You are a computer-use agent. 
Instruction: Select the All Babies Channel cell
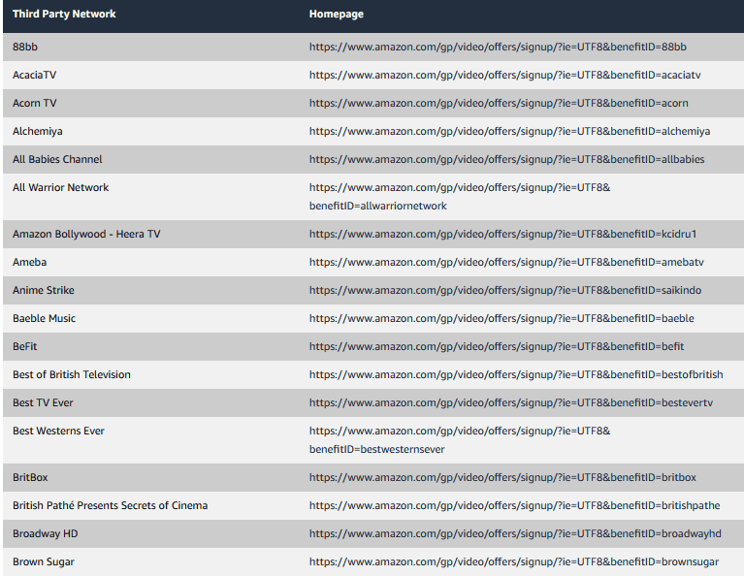[57, 159]
